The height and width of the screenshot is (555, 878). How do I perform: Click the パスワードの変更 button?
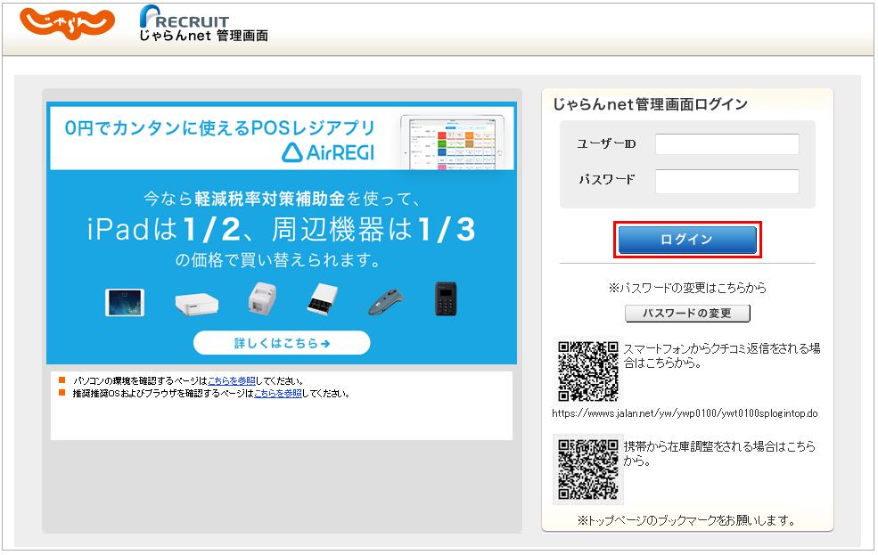(x=687, y=314)
